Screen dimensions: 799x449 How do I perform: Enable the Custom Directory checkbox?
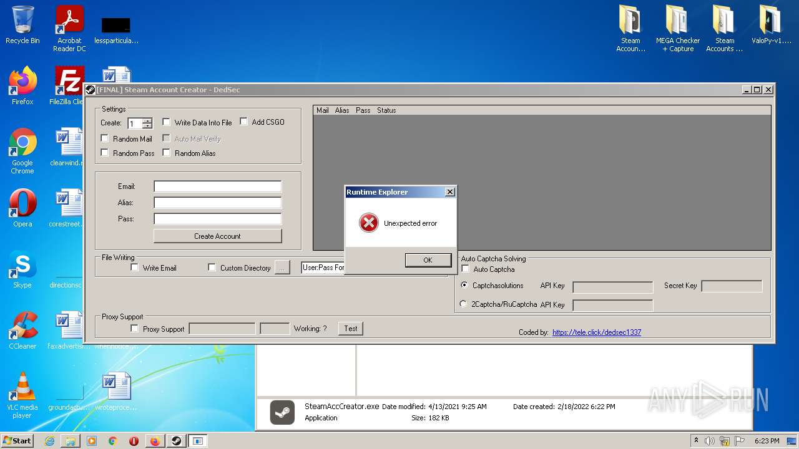click(212, 268)
